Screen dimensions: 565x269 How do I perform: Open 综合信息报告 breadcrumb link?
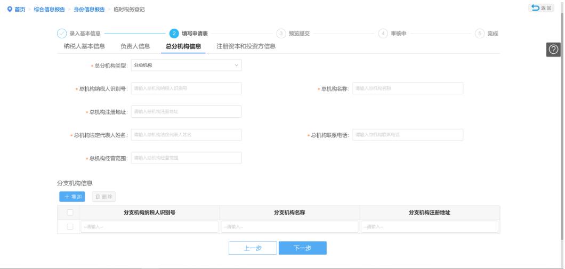49,10
